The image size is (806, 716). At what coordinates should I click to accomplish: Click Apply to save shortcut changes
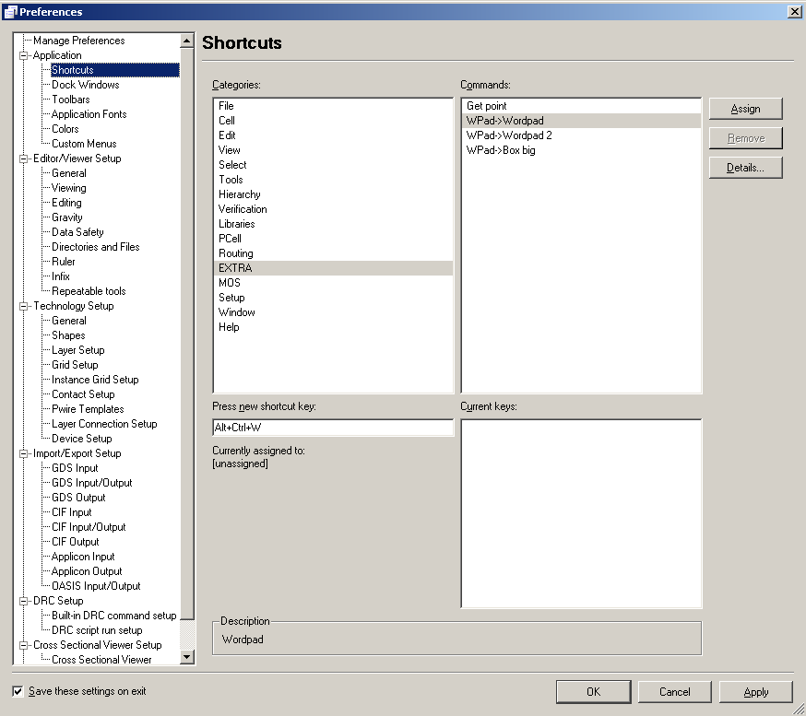tap(755, 692)
